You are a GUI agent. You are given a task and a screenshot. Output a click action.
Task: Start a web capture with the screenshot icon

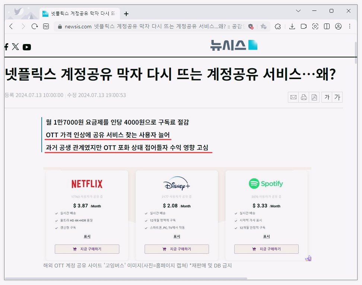click(x=315, y=26)
